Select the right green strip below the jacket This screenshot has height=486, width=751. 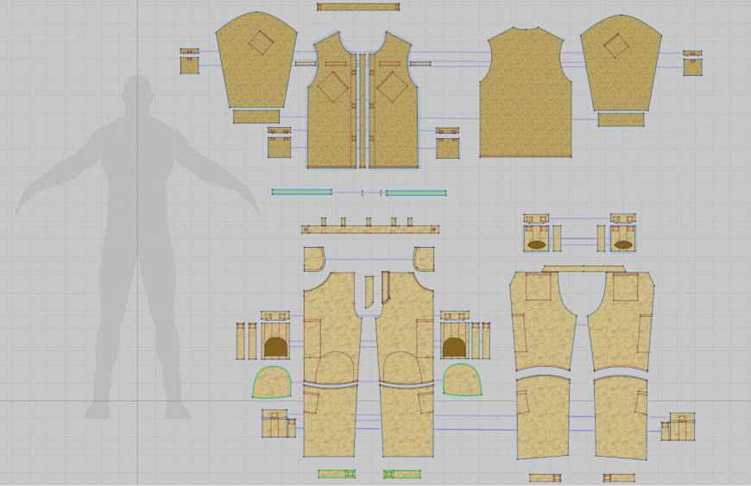tap(416, 193)
